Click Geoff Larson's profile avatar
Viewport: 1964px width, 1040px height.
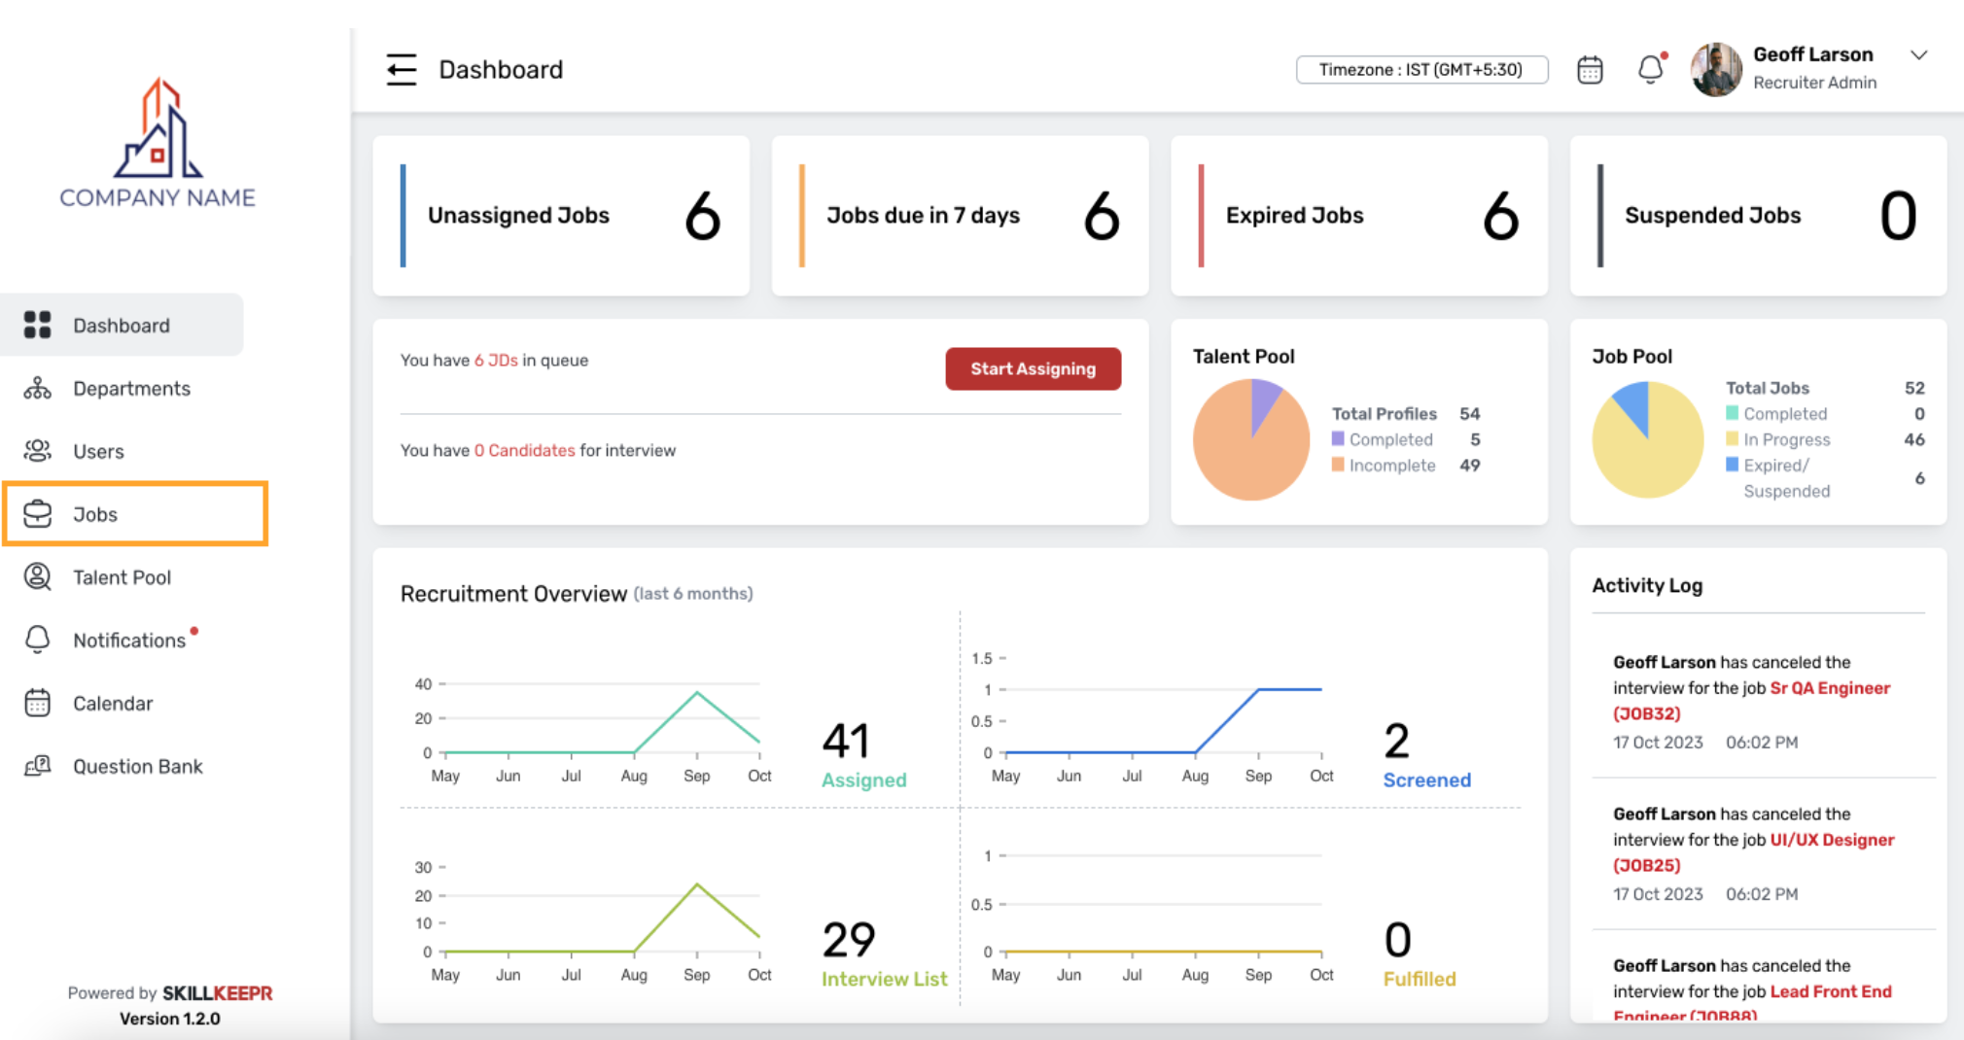(1716, 70)
